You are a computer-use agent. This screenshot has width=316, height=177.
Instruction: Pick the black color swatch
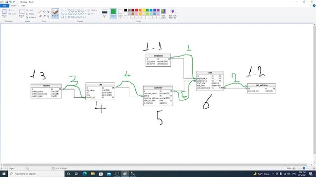pyautogui.click(x=125, y=10)
